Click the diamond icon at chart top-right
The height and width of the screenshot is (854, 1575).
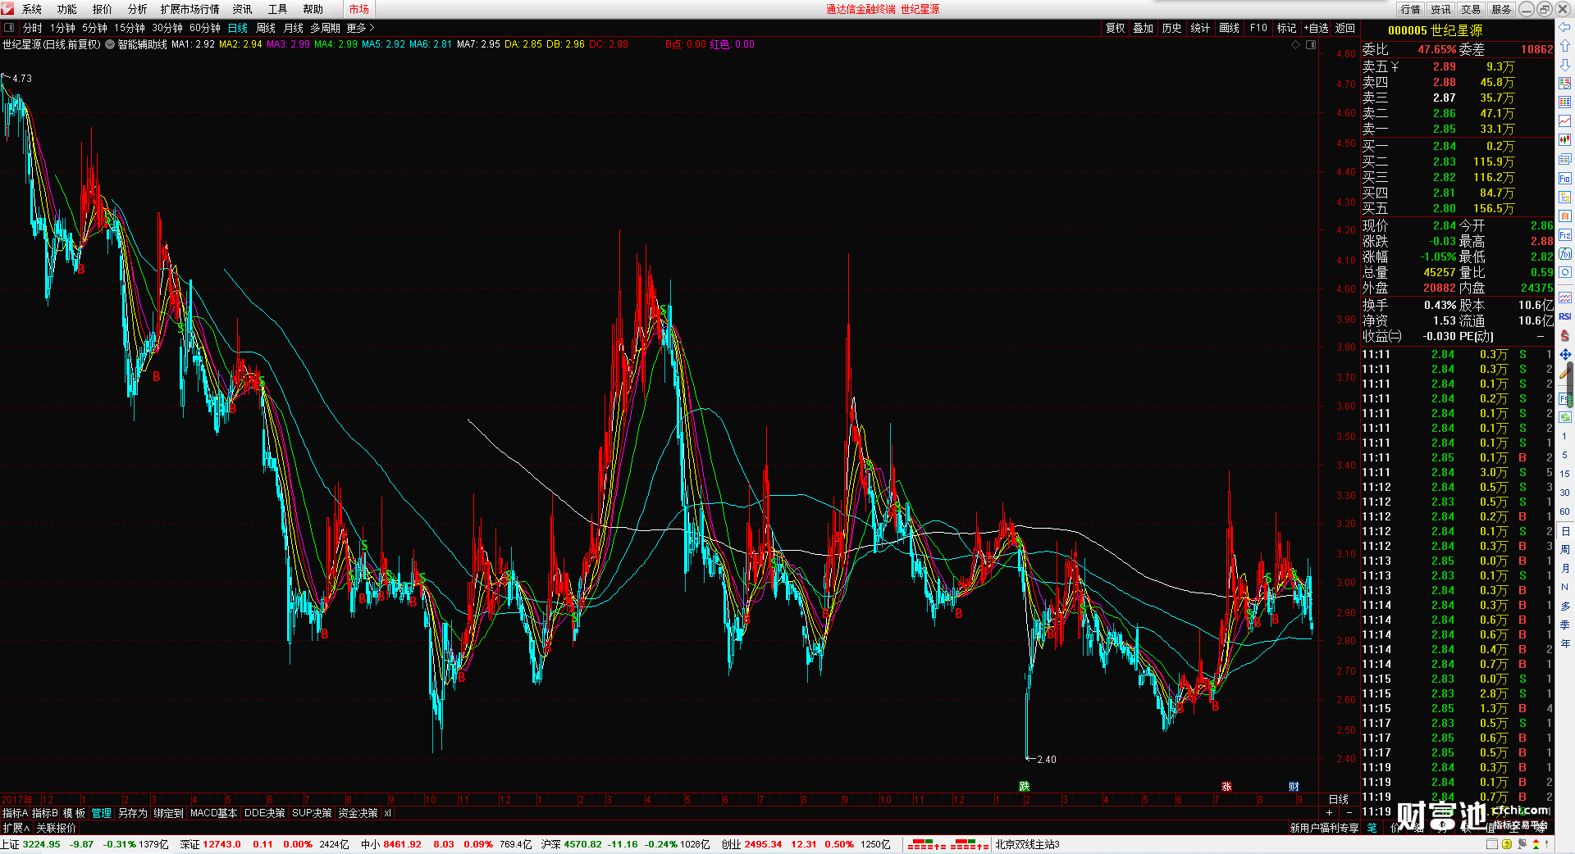click(1296, 44)
